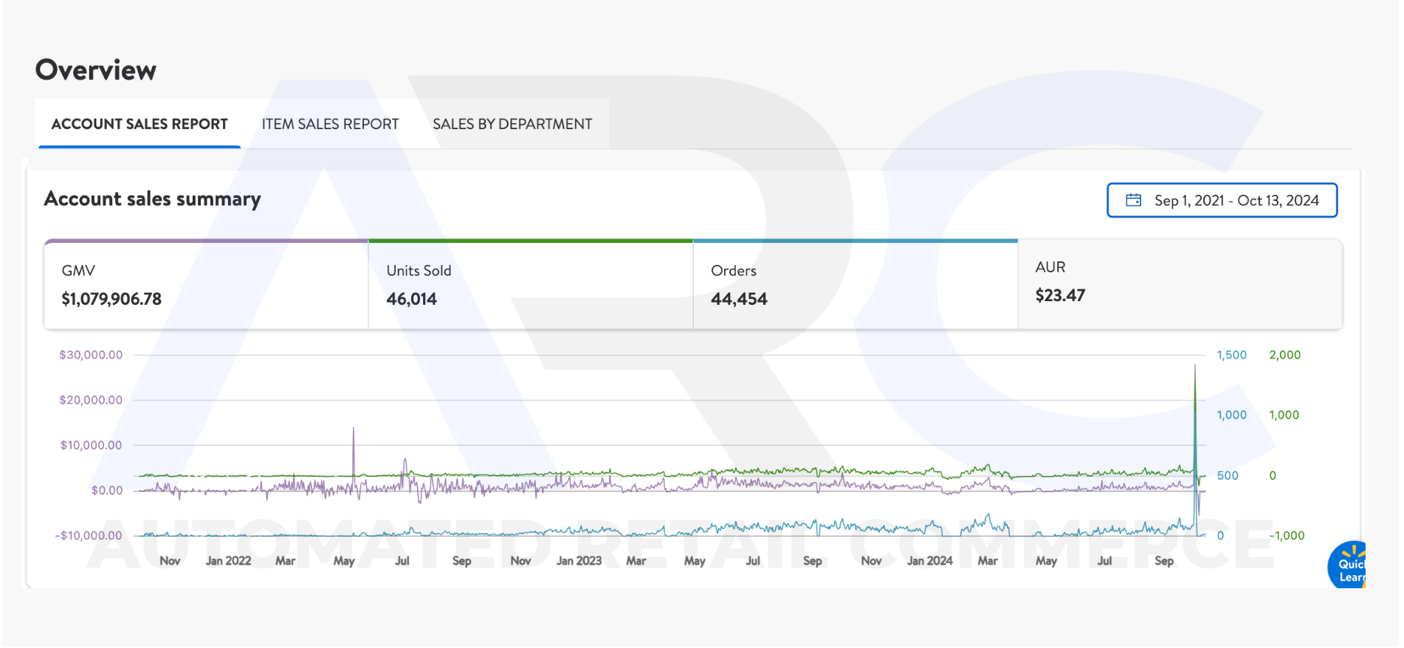Toggle the Units Sold metric card
The width and height of the screenshot is (1404, 648).
[530, 285]
